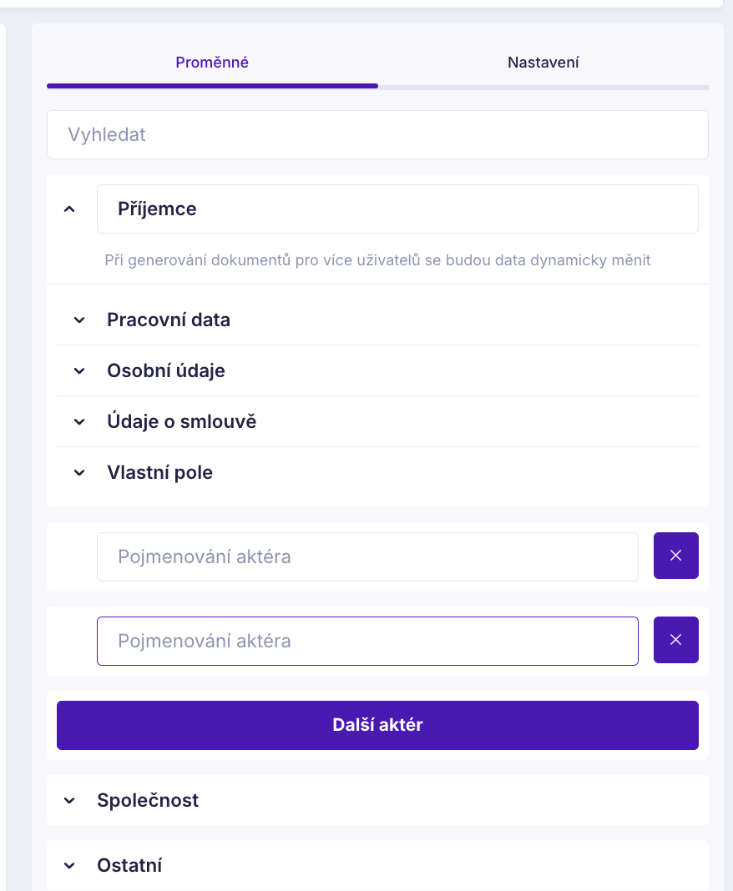Screen dimensions: 733x891
Task: Expand the Vlastní pole chevron
Action: pos(79,472)
